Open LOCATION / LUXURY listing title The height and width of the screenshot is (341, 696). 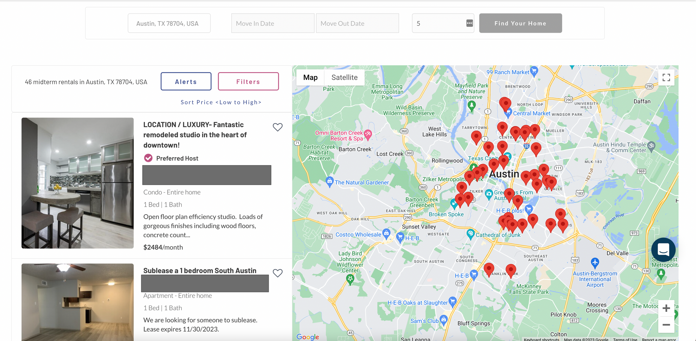(195, 135)
